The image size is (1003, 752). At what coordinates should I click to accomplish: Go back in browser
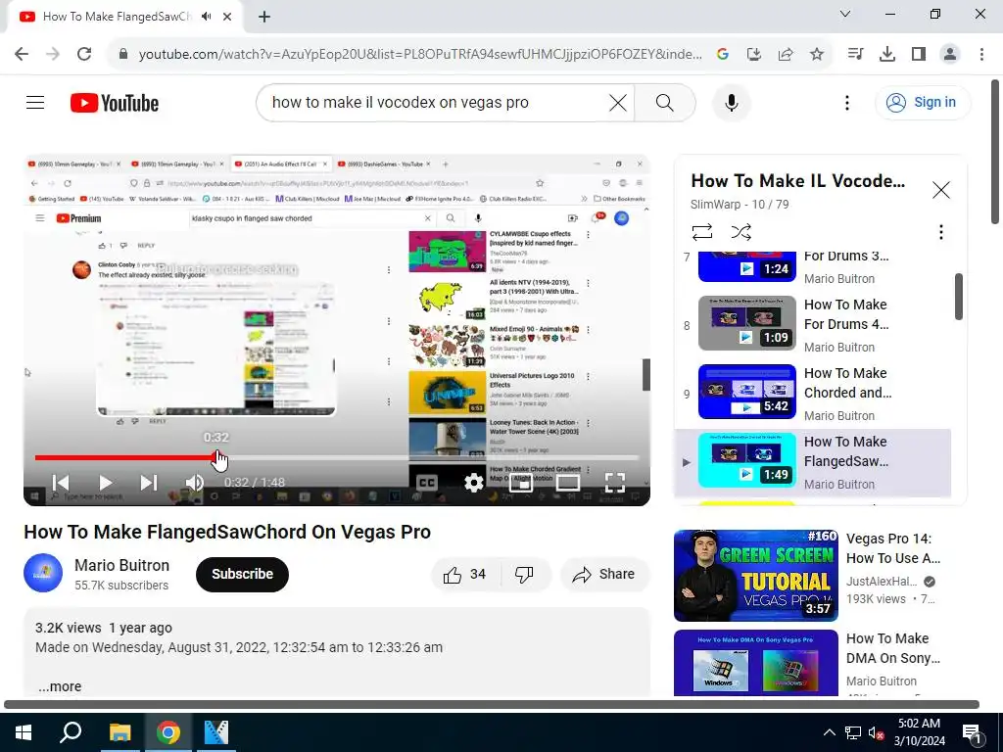(22, 54)
